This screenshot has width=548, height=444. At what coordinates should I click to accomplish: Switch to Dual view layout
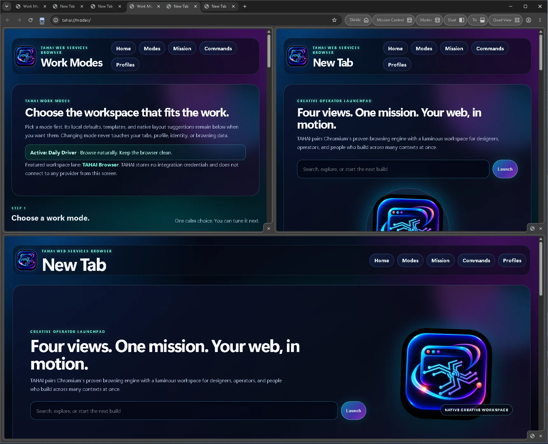pyautogui.click(x=456, y=20)
